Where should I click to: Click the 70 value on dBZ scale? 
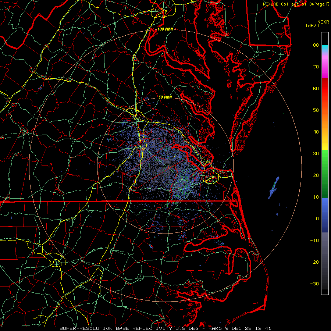[x=316, y=67]
